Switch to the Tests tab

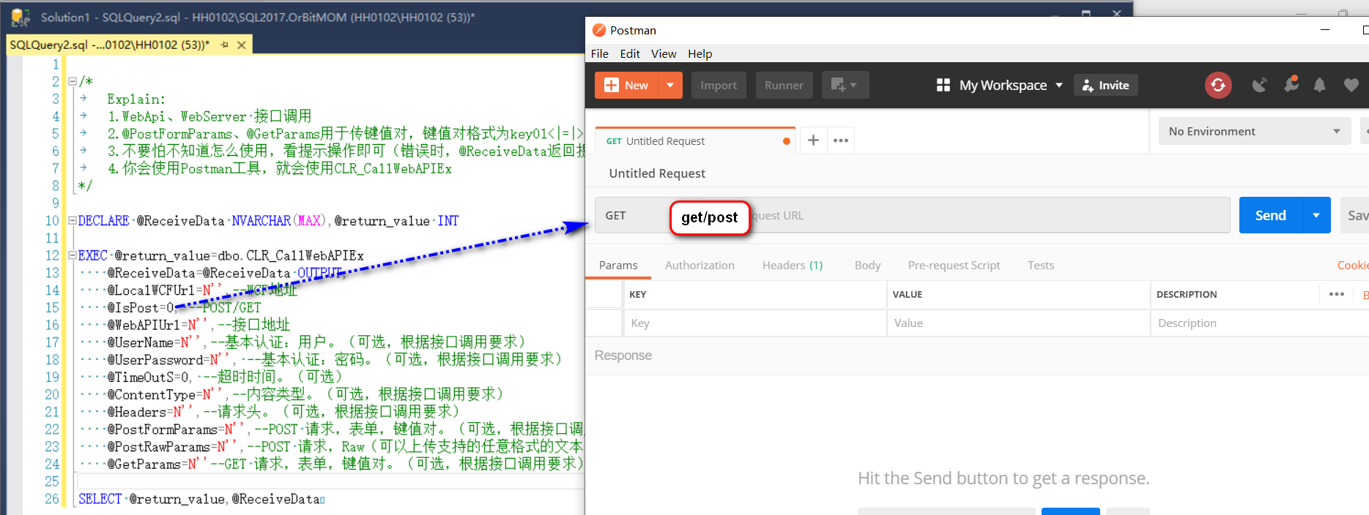point(1040,265)
